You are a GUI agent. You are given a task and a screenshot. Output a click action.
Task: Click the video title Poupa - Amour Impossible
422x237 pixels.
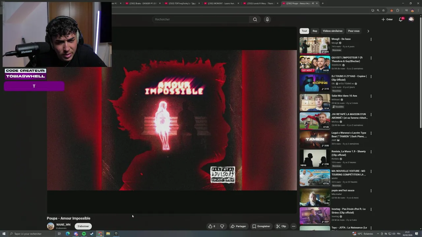(x=69, y=218)
